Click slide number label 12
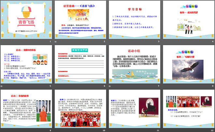Viewport: 215px width, 132px height. click(212, 130)
